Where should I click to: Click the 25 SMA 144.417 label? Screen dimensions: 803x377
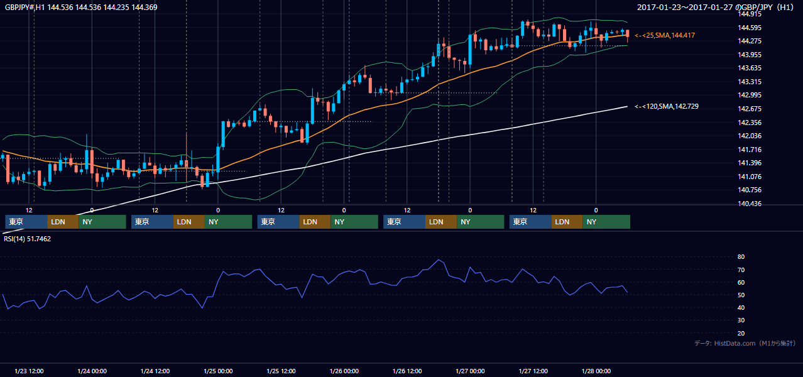[x=665, y=36]
